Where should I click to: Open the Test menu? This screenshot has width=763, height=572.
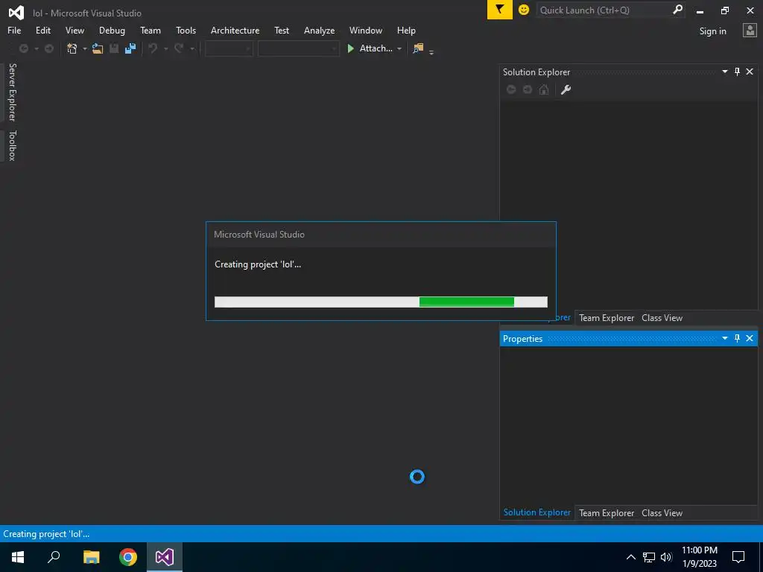[x=282, y=30]
